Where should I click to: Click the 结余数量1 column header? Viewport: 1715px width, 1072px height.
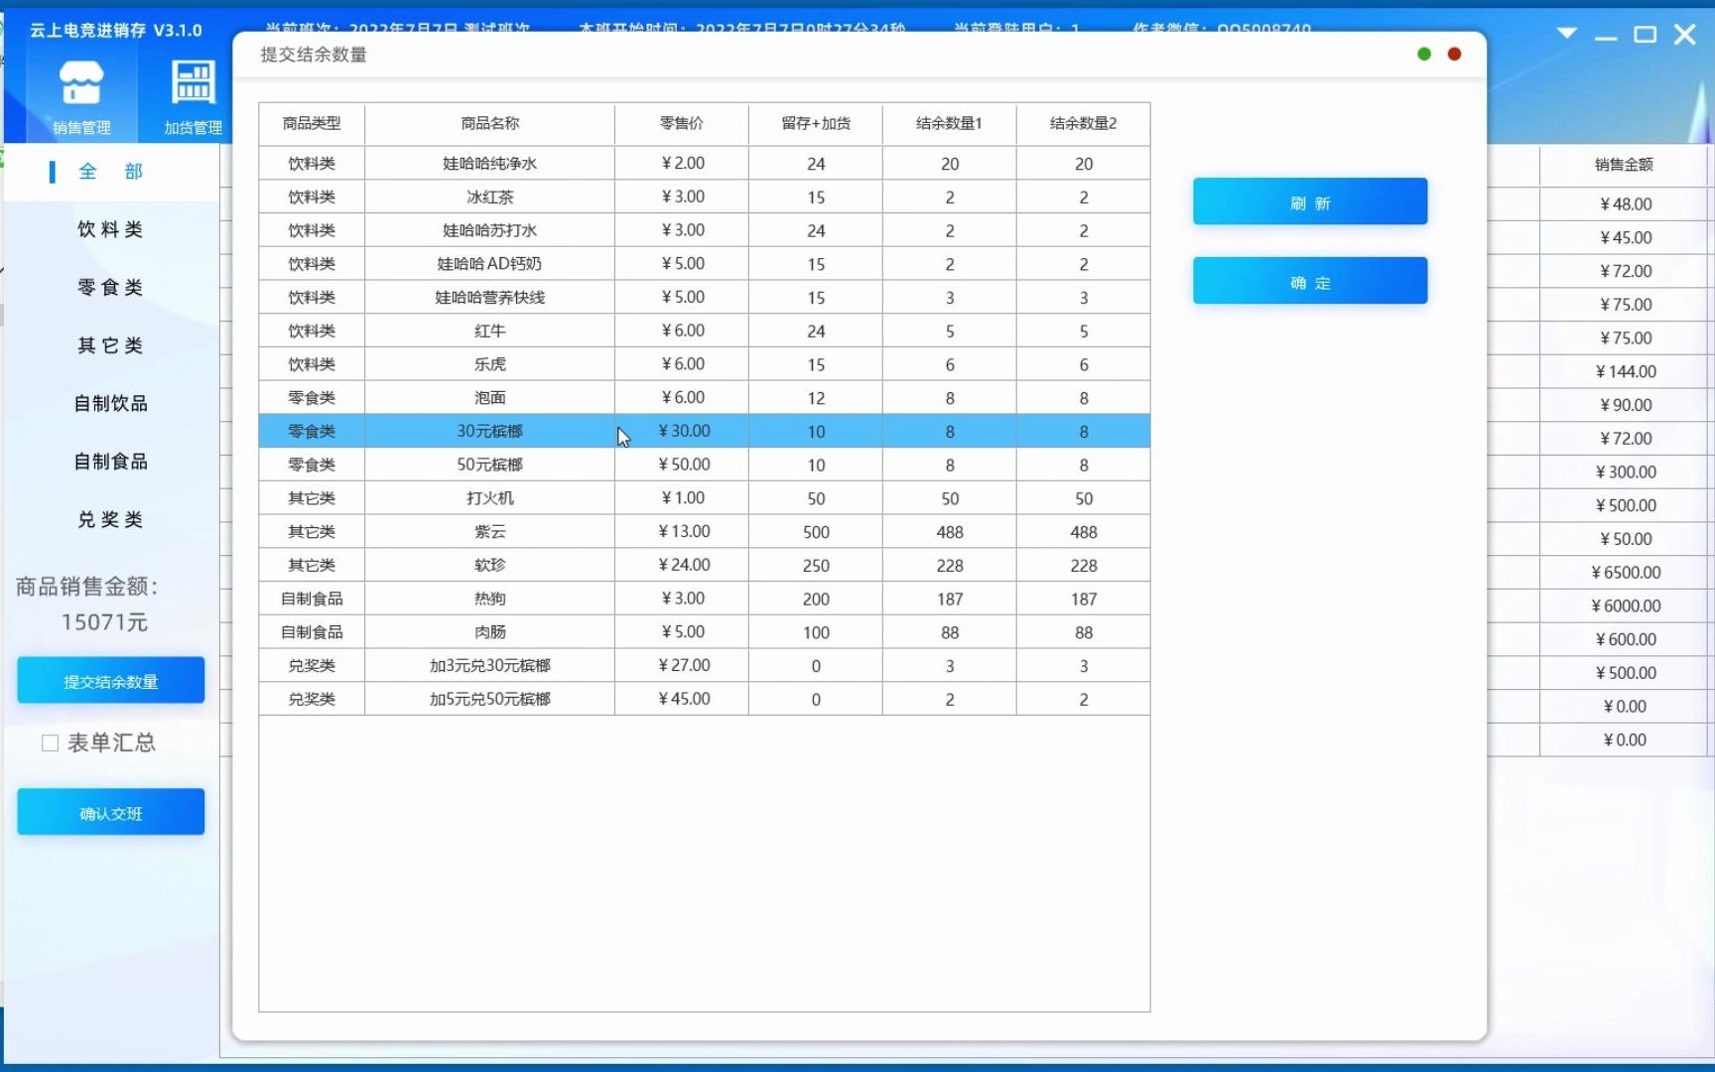pos(950,124)
